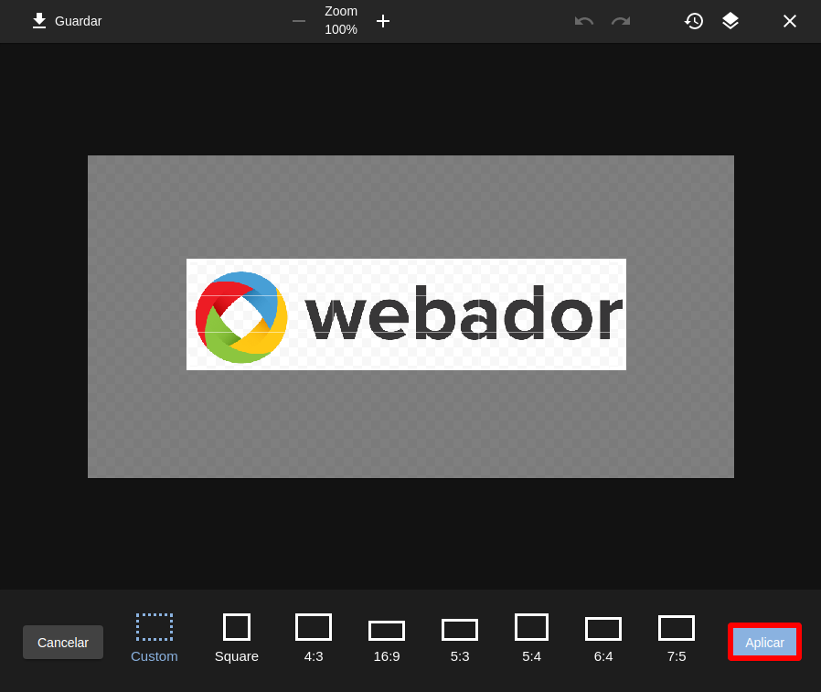Choose the 5:4 aspect ratio
The height and width of the screenshot is (692, 821).
(x=531, y=638)
